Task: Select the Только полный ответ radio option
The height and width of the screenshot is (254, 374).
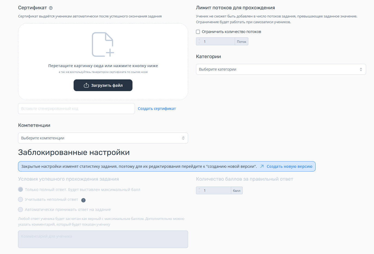Action: (20, 189)
